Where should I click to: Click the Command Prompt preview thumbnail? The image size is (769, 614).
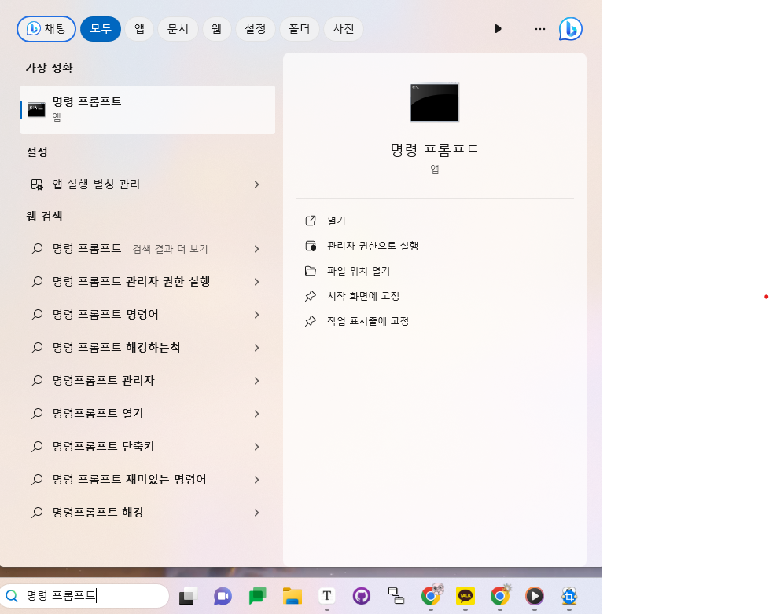[435, 102]
